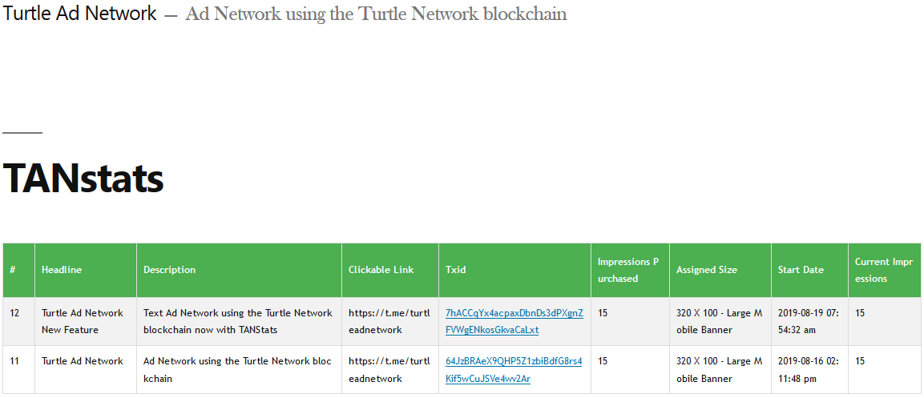Open txid link starting with 64JzBRAeX9QHP5
The width and height of the screenshot is (924, 398).
click(514, 370)
